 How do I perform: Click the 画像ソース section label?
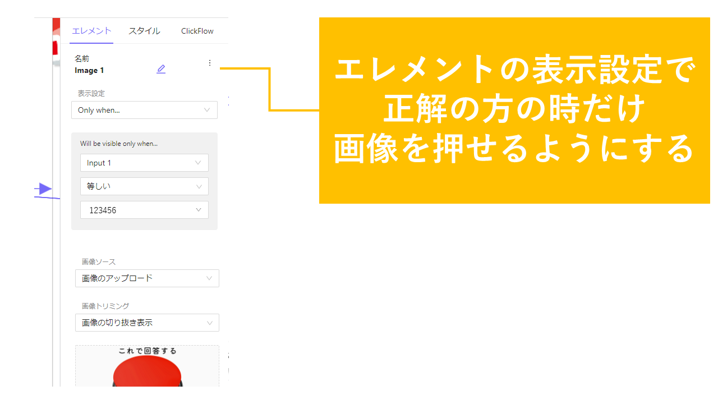[99, 262]
